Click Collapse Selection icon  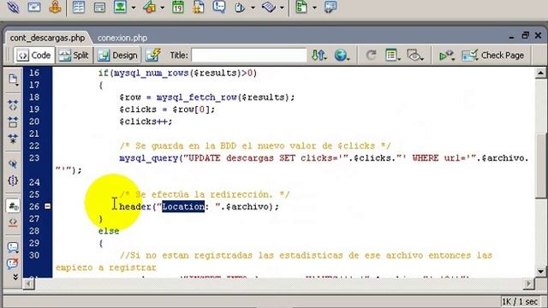tap(13, 121)
